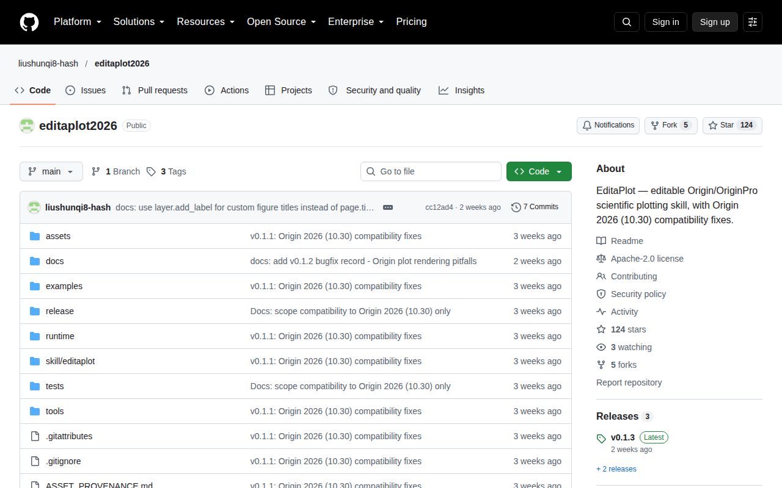View the 3 watching link

pyautogui.click(x=624, y=347)
